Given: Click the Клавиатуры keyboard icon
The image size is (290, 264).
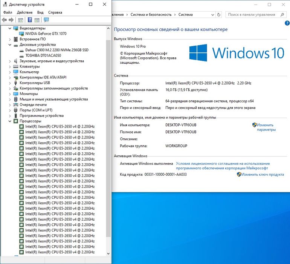Looking at the screenshot, I should pyautogui.click(x=16, y=66).
